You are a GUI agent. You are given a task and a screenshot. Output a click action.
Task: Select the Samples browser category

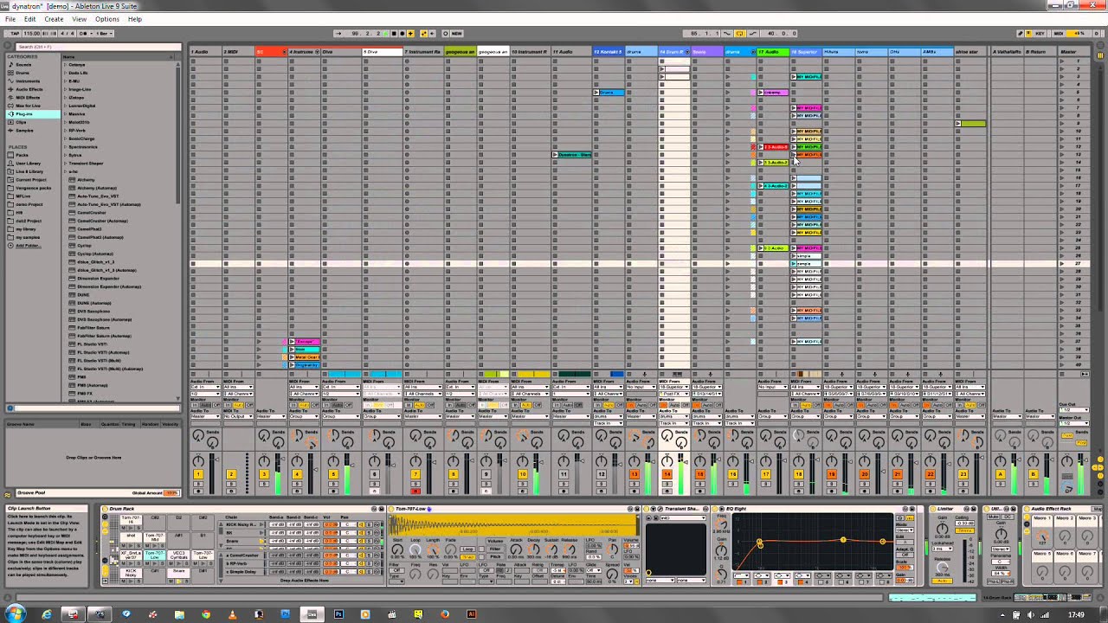(x=24, y=131)
